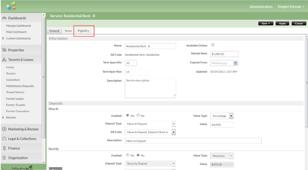This screenshot has width=308, height=170.
Task: Open the Expired From calendar picker icon
Action: [x=235, y=63]
